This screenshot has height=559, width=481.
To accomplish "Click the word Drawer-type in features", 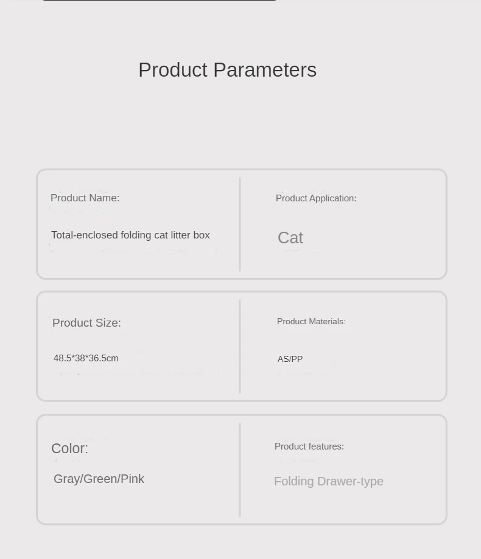I will [x=351, y=481].
